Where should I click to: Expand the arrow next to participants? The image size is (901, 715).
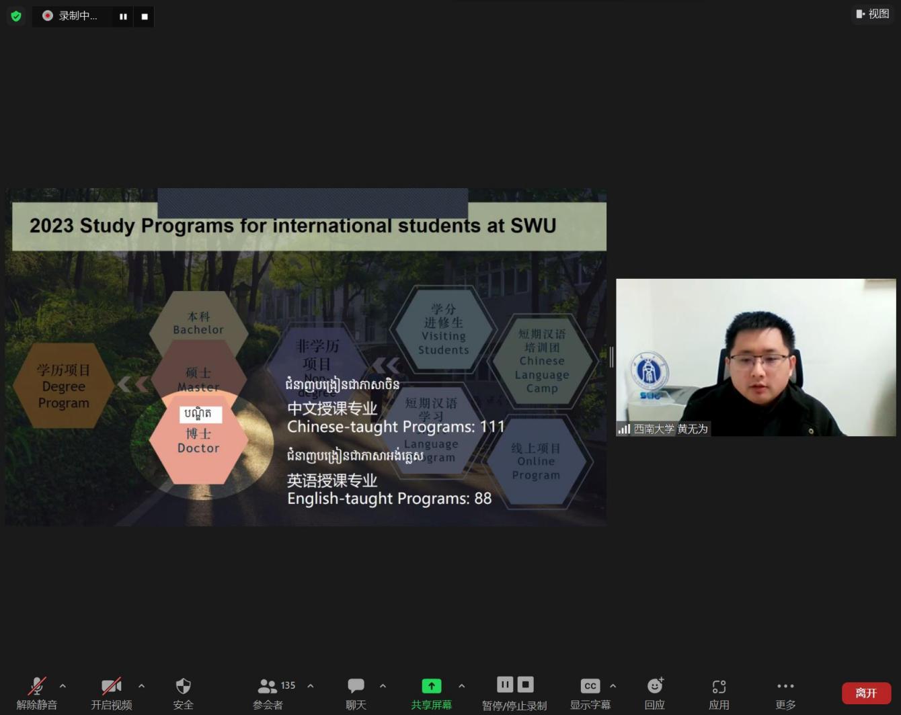click(311, 686)
